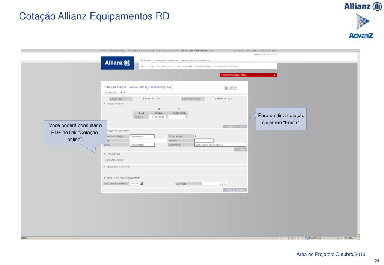Click the Cotação button under the Sobrenome field
The image size is (384, 265).
click(241, 149)
